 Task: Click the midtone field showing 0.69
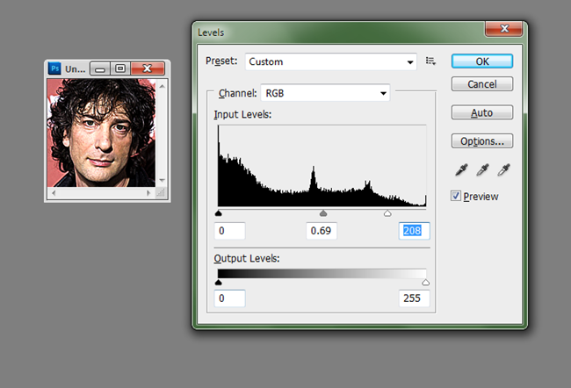322,231
